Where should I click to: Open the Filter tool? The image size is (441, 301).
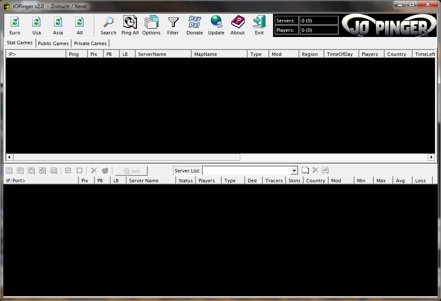click(x=173, y=25)
